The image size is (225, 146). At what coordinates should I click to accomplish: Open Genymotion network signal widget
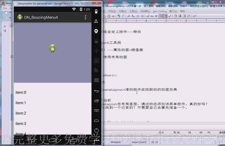[x=96, y=70]
